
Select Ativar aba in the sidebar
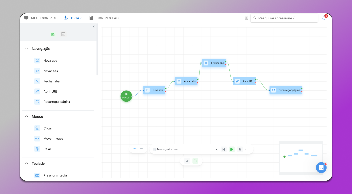(46, 71)
